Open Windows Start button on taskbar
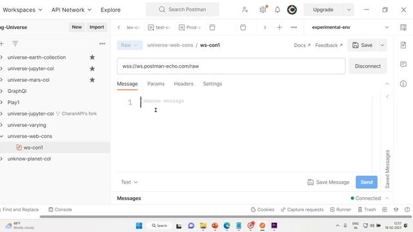This screenshot has width=413, height=232. pos(139,226)
